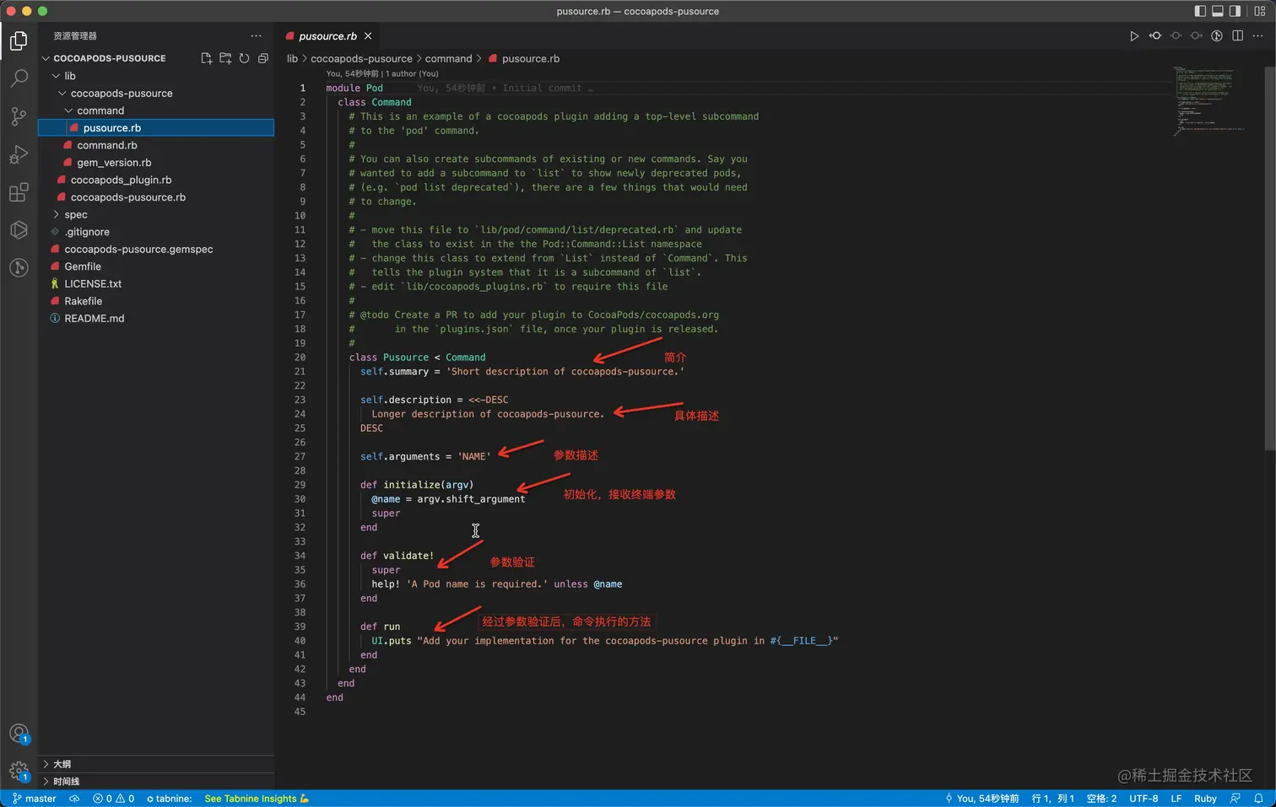1276x807 pixels.
Task: Select the pusource.rb editor tab
Action: click(x=328, y=36)
